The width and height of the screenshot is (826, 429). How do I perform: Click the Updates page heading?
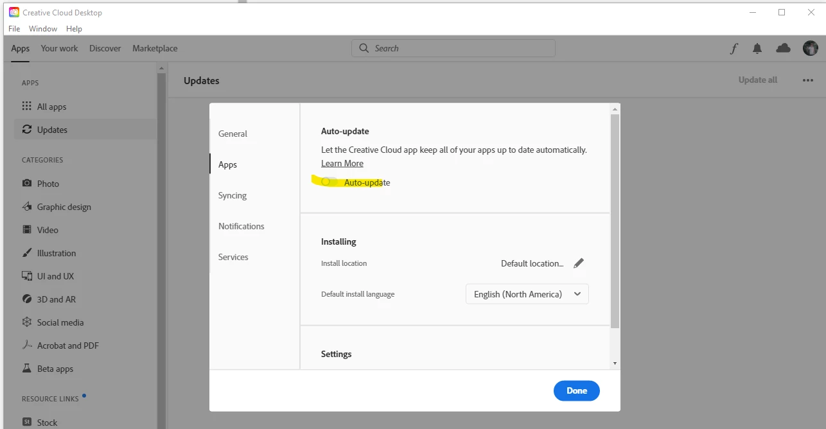[x=202, y=81]
